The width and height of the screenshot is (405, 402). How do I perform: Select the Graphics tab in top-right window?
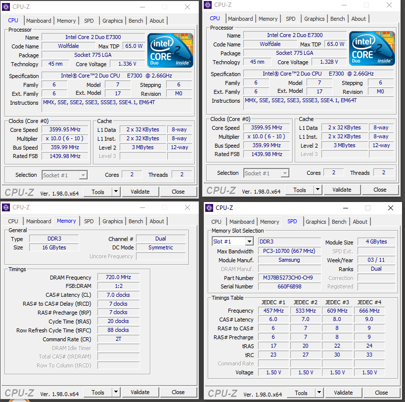[x=315, y=19]
